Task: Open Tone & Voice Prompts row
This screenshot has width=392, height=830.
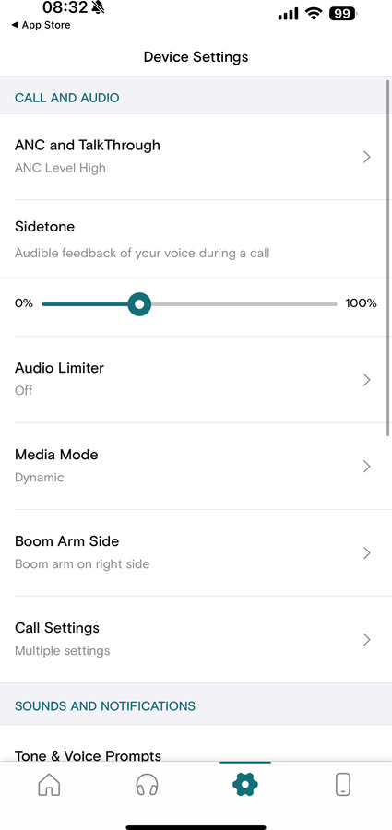Action: (x=196, y=749)
